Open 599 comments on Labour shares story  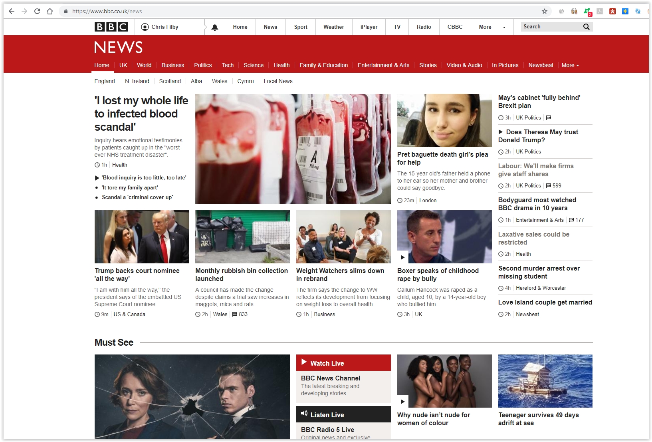pyautogui.click(x=554, y=185)
